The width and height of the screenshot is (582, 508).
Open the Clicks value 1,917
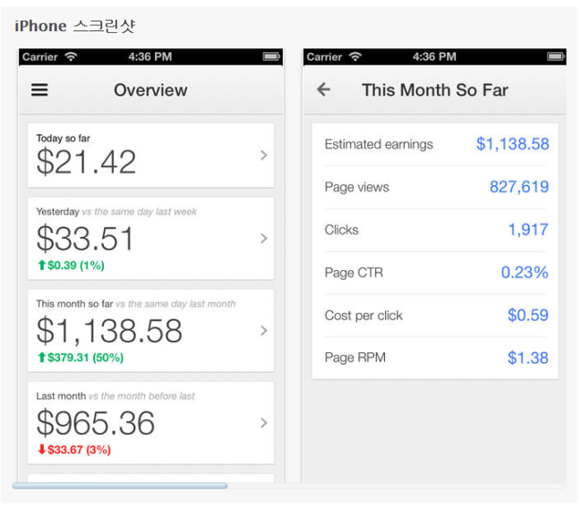(x=527, y=230)
